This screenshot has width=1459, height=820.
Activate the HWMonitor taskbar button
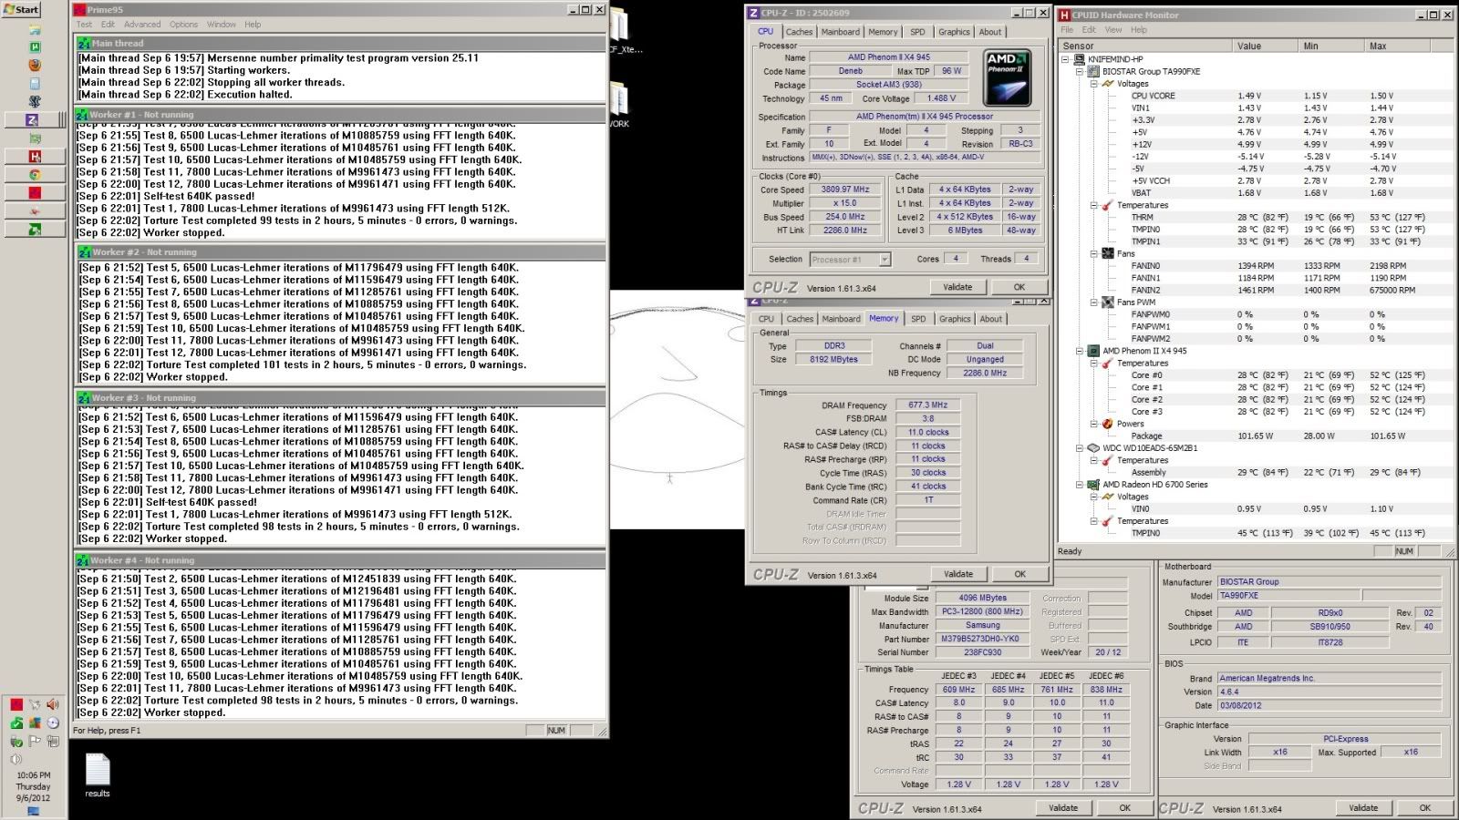click(35, 156)
